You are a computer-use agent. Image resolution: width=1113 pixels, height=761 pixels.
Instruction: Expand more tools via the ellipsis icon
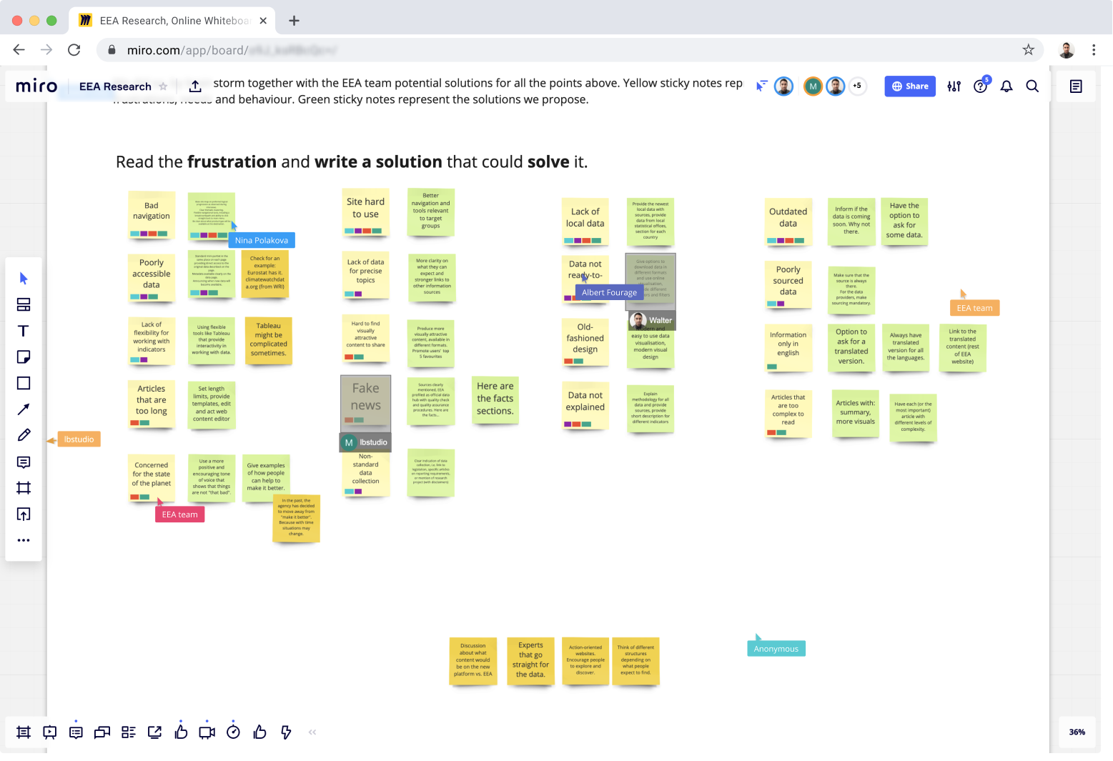point(24,539)
